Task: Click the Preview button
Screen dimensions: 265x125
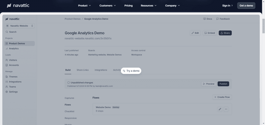Action: (209, 84)
